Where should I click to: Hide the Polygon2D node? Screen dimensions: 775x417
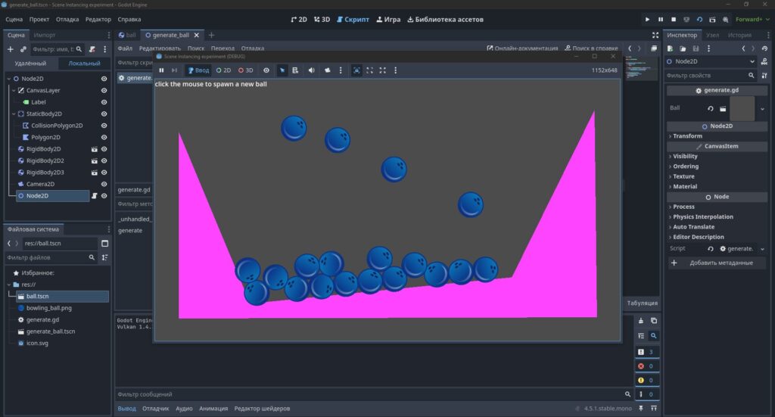104,137
